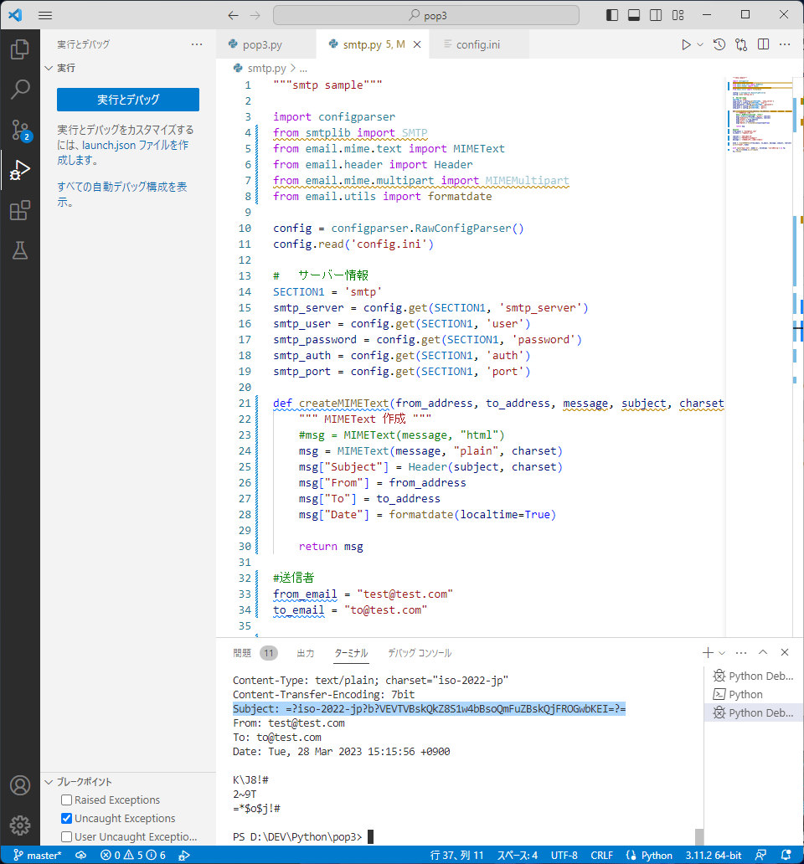Click the 行 37, 列 11 cursor position

[x=456, y=855]
